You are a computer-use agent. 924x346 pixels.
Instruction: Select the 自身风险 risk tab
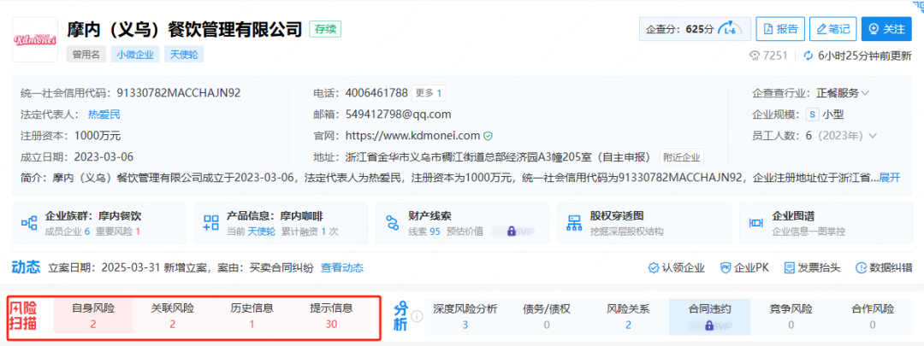pyautogui.click(x=92, y=315)
